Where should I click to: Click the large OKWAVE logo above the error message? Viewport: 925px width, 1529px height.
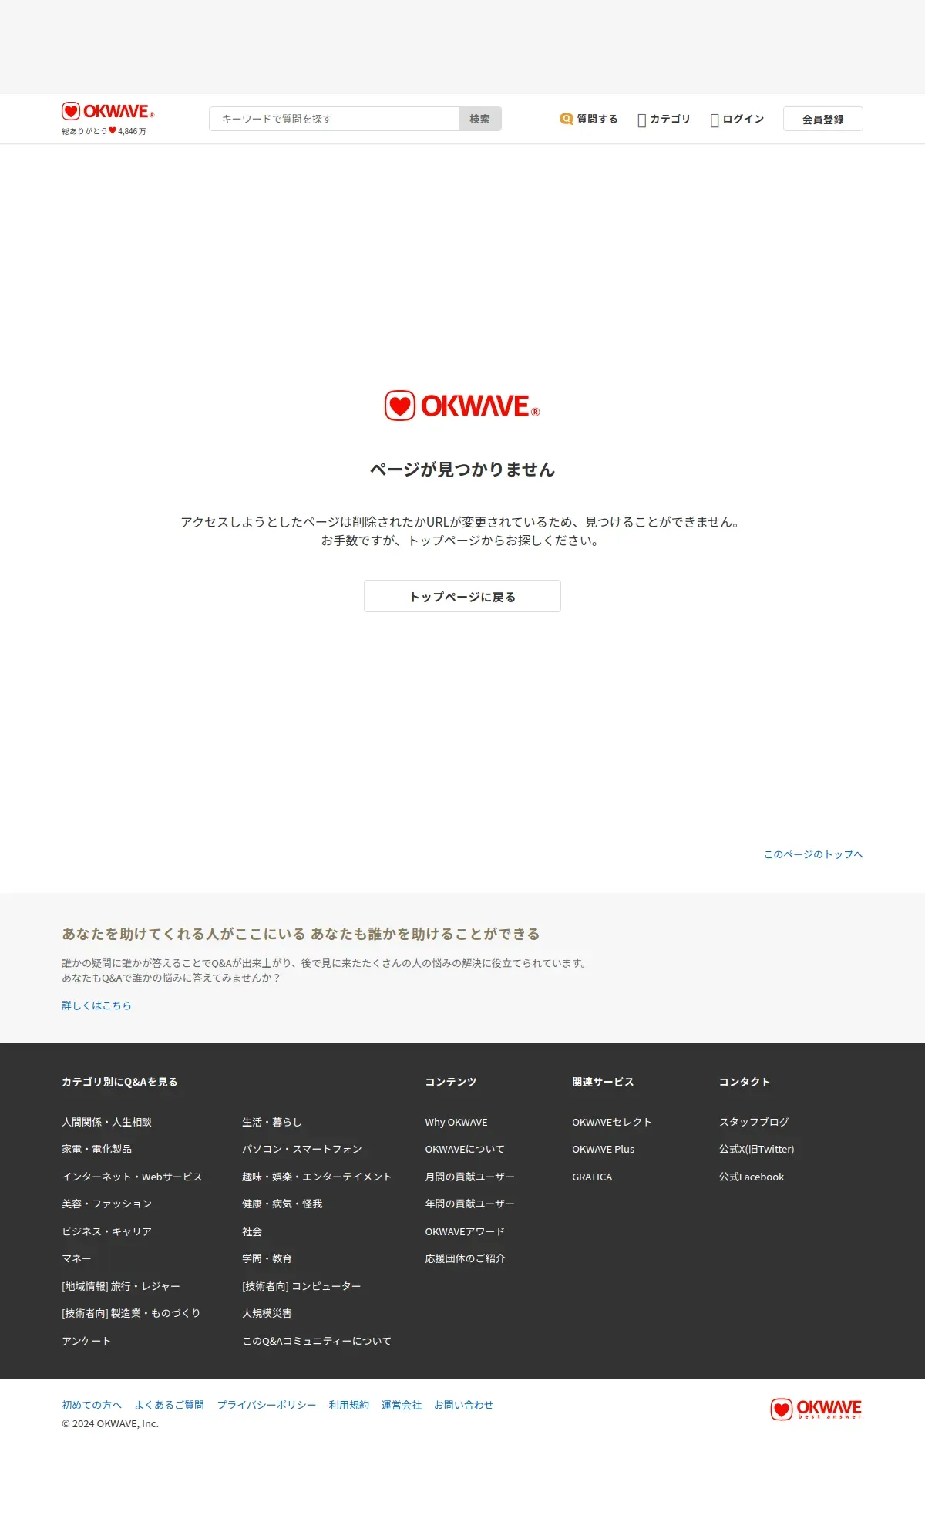coord(462,406)
